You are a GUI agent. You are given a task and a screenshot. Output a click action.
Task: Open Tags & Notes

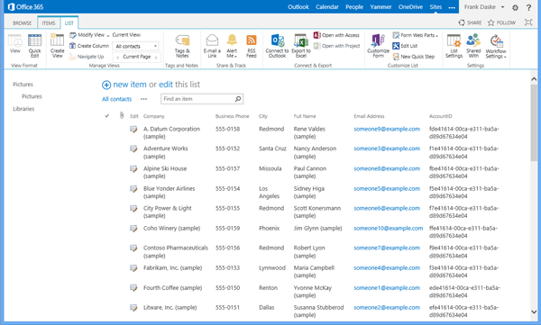pyautogui.click(x=182, y=46)
